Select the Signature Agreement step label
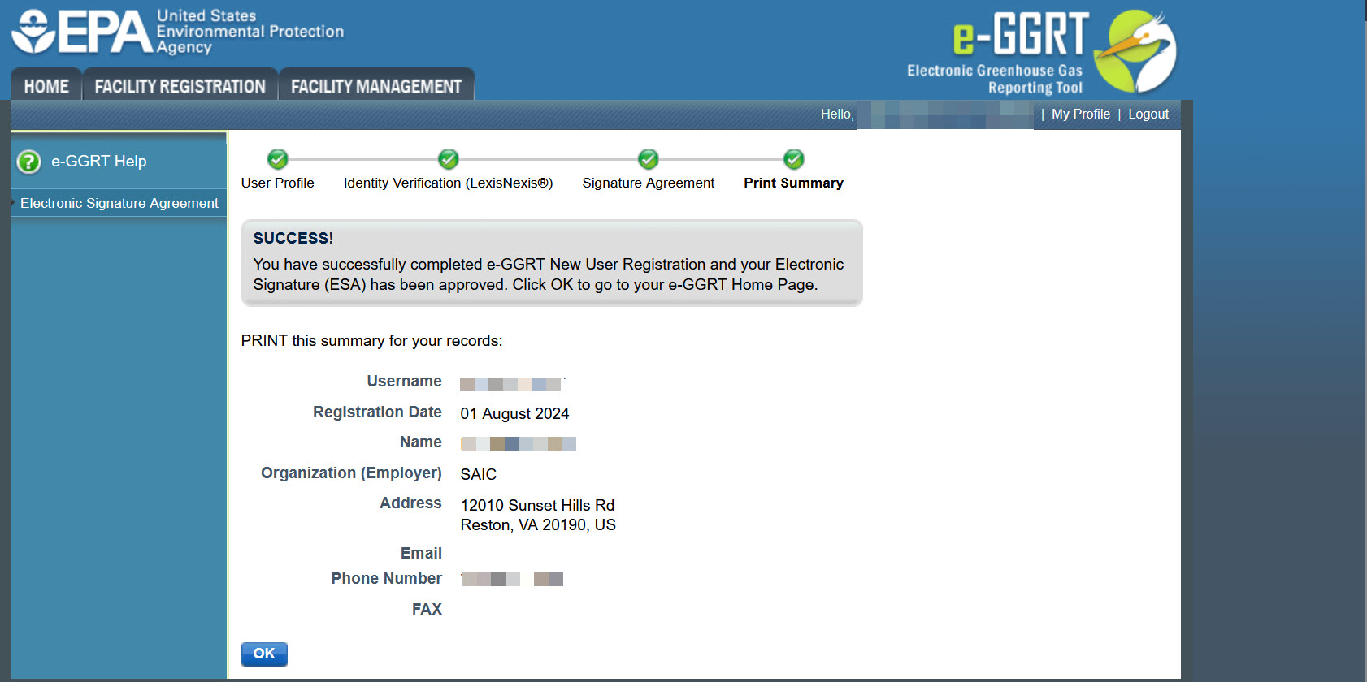The height and width of the screenshot is (682, 1367). (649, 183)
